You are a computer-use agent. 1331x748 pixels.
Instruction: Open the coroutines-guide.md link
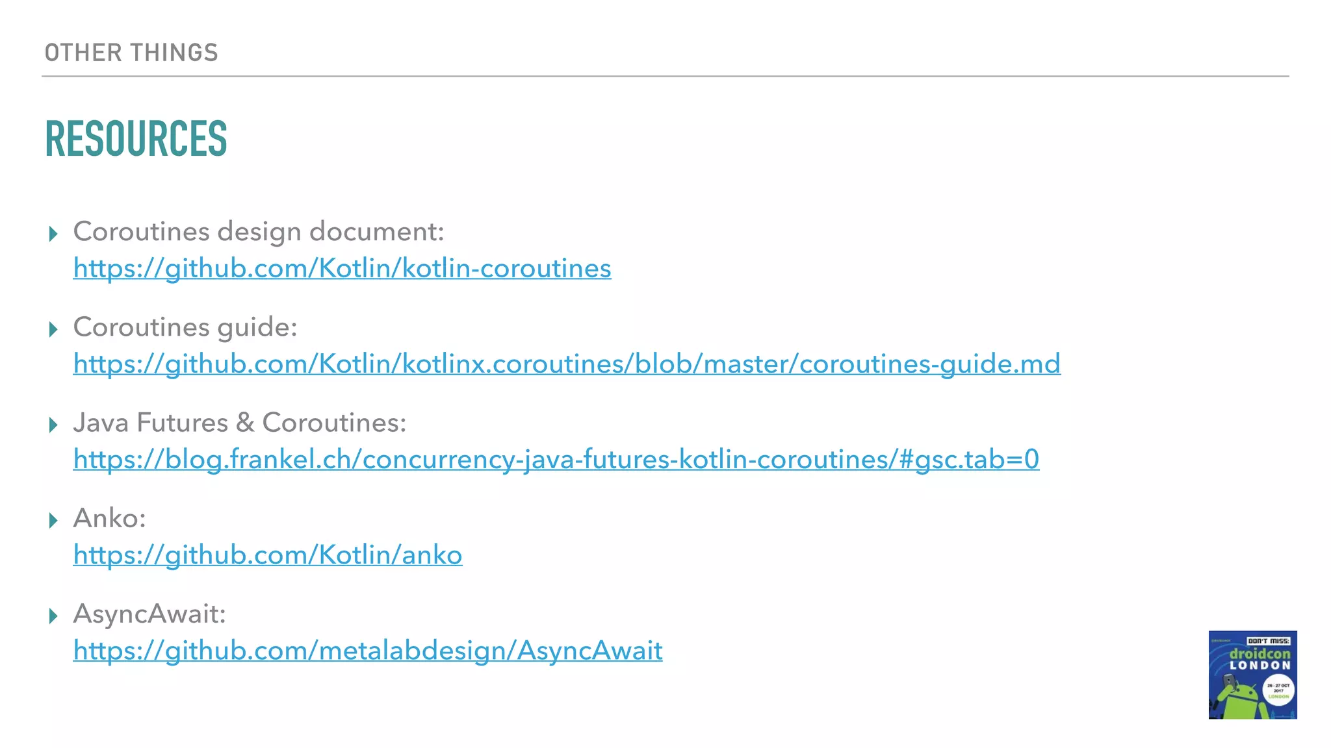point(566,364)
